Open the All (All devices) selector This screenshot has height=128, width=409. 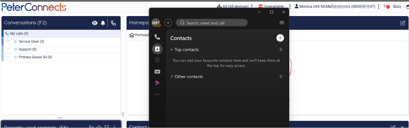[232, 6]
